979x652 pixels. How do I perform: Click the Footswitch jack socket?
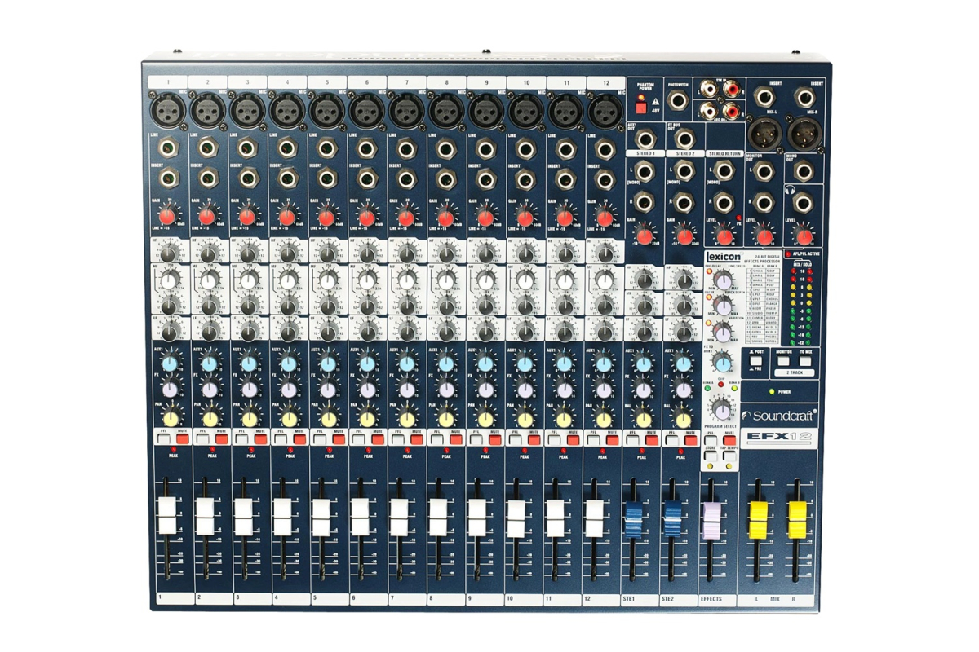678,103
